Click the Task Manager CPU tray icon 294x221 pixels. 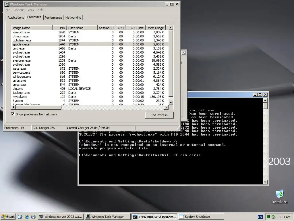[268, 217]
